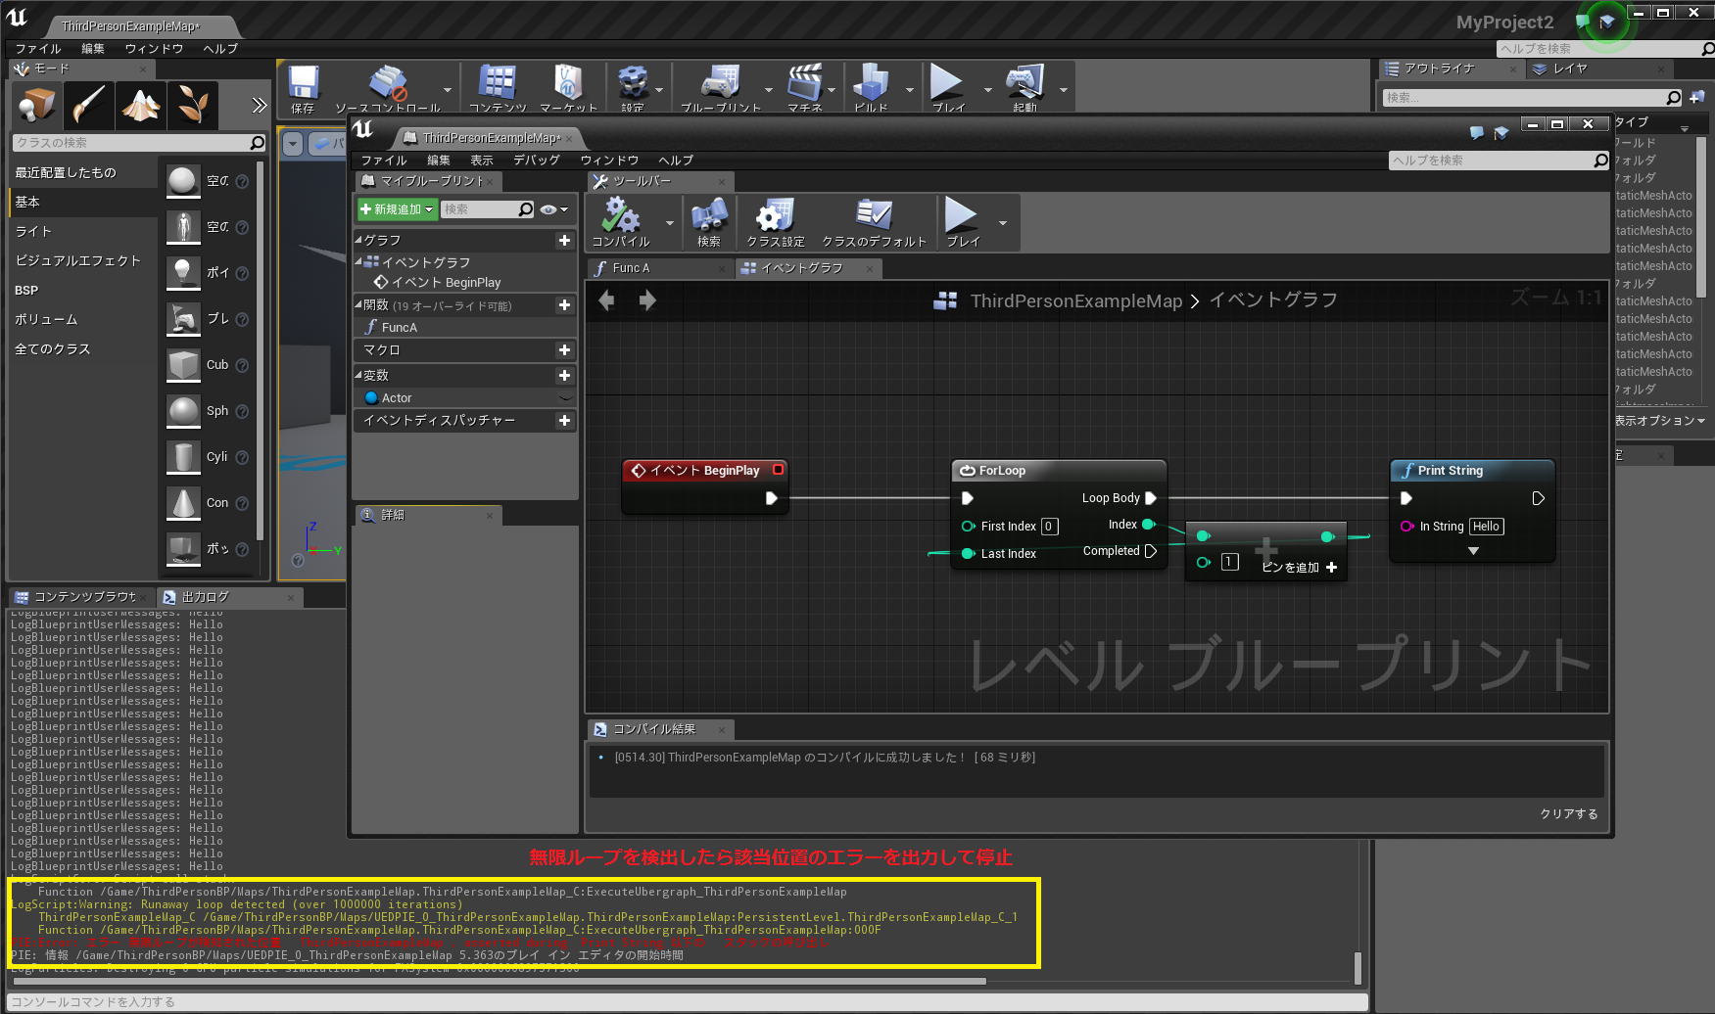Select Place mode icon in Modes panel
The height and width of the screenshot is (1014, 1715).
click(37, 105)
